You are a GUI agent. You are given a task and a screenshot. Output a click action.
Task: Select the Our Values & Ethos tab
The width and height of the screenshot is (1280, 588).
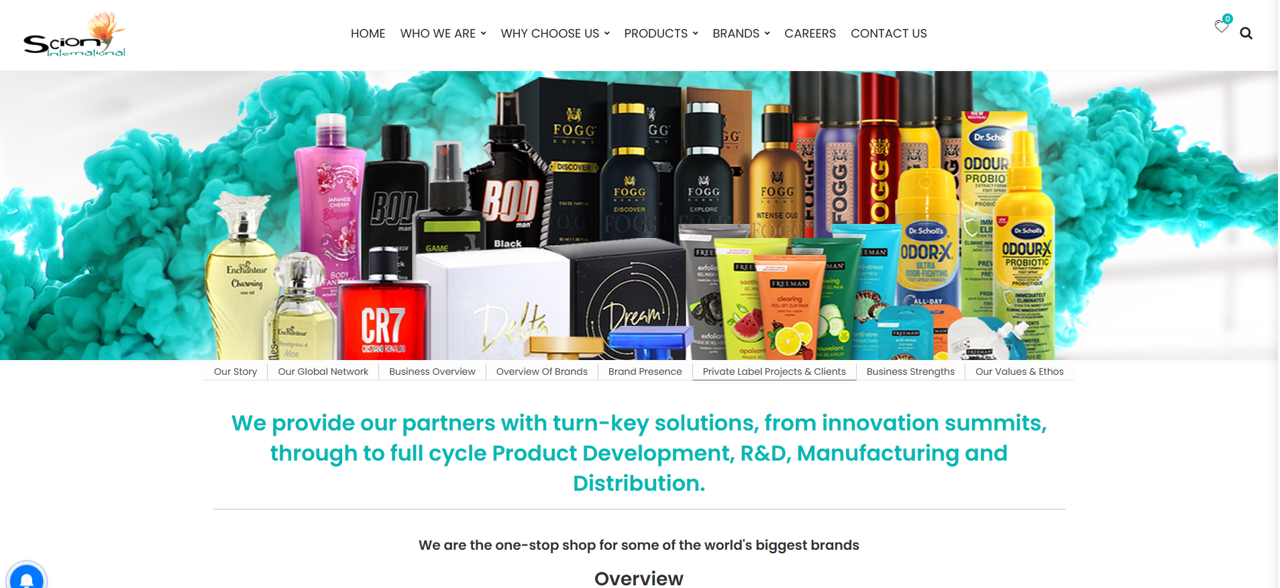tap(1019, 371)
